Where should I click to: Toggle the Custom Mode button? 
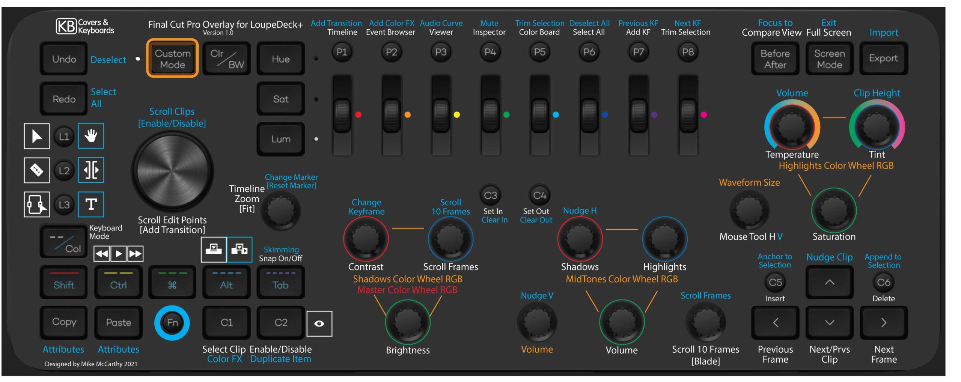pyautogui.click(x=173, y=59)
